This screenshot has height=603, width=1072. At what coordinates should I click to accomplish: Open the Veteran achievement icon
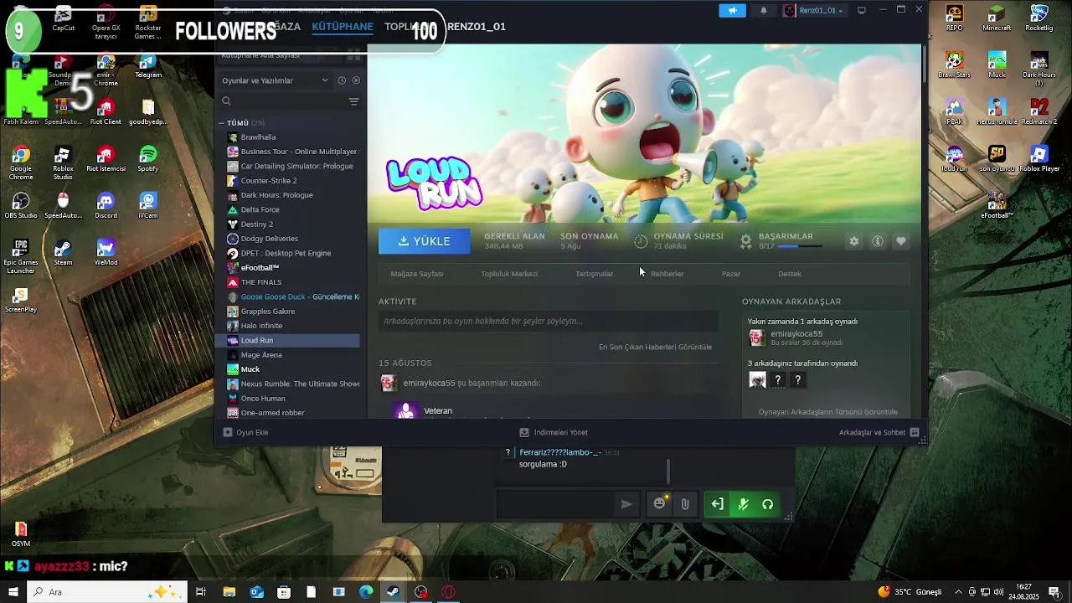pyautogui.click(x=406, y=411)
